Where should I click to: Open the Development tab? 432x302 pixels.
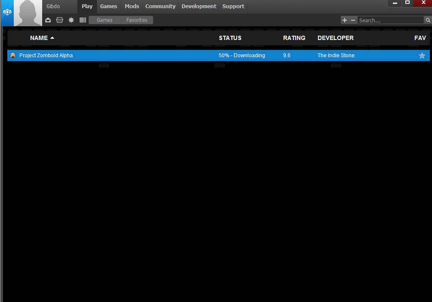pos(199,6)
